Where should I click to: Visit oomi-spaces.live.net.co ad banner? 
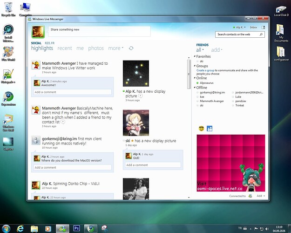point(231,163)
